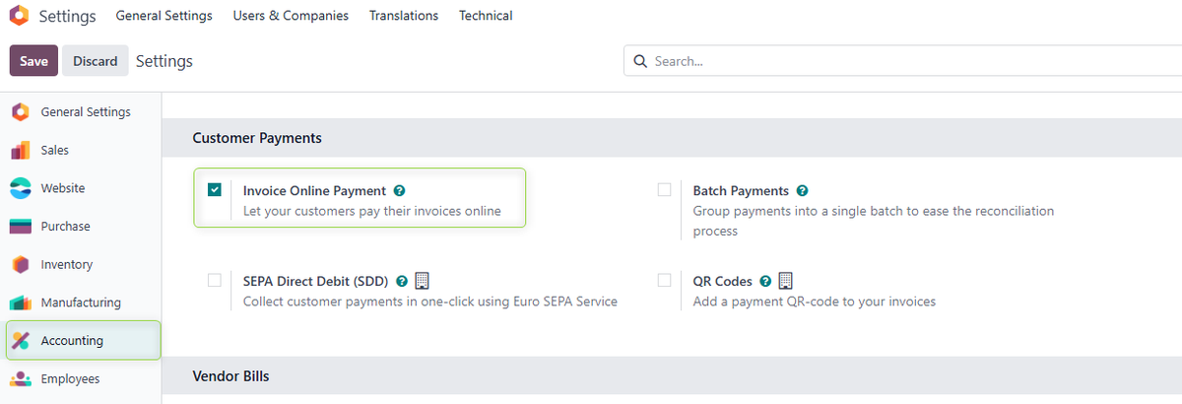Viewport: 1182px width, 404px height.
Task: Discard the settings changes
Action: 96,61
